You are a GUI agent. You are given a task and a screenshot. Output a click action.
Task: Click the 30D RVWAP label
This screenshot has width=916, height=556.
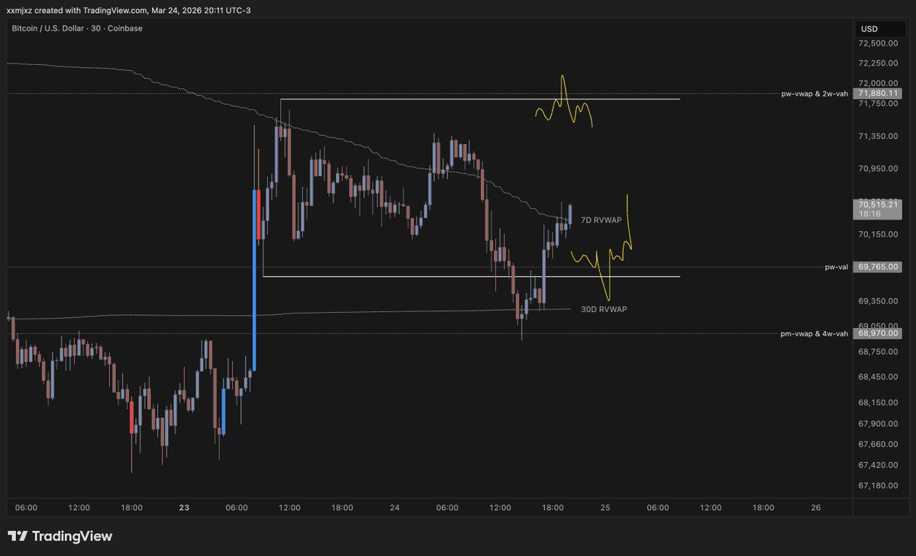604,309
